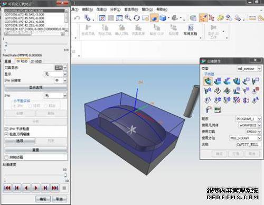Click the 车间文档 shop documentation icon
This screenshot has width=264, height=205.
190,30
